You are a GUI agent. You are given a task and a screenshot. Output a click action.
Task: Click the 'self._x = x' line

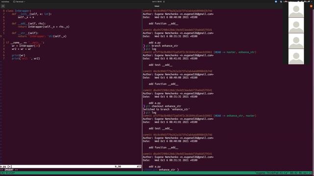pos(26,17)
